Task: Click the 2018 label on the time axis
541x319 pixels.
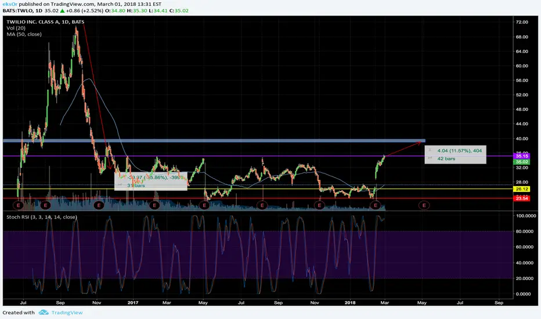Action: tap(351, 303)
